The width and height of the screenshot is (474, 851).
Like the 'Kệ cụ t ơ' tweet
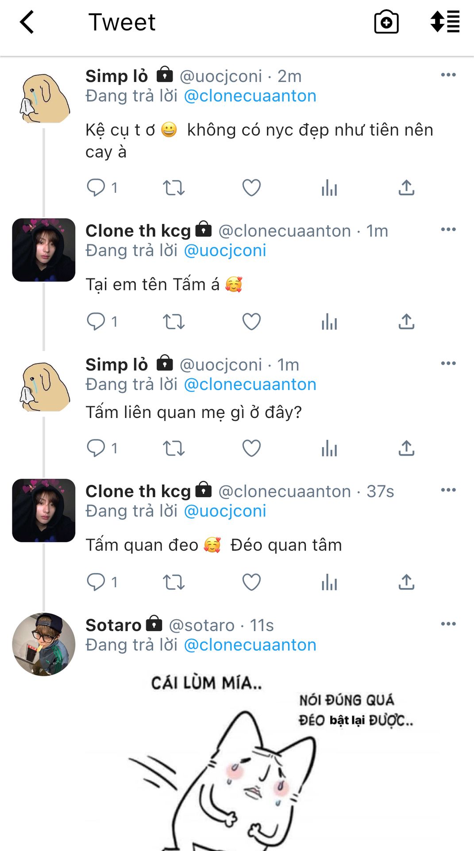click(x=251, y=187)
